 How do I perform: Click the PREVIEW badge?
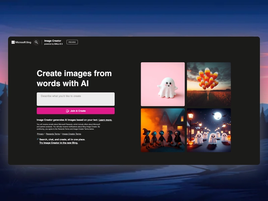pyautogui.click(x=72, y=42)
